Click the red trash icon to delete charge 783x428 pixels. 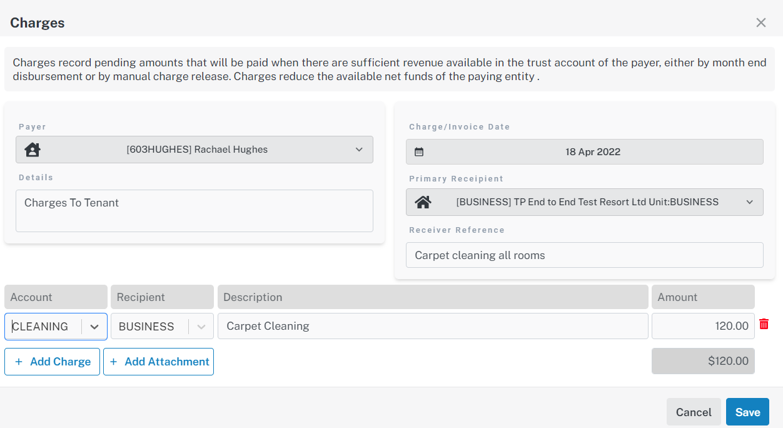pos(764,324)
